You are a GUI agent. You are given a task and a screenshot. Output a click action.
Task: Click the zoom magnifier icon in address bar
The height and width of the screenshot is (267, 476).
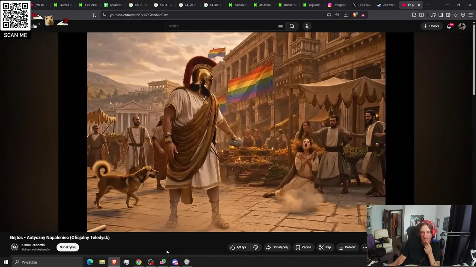[337, 15]
